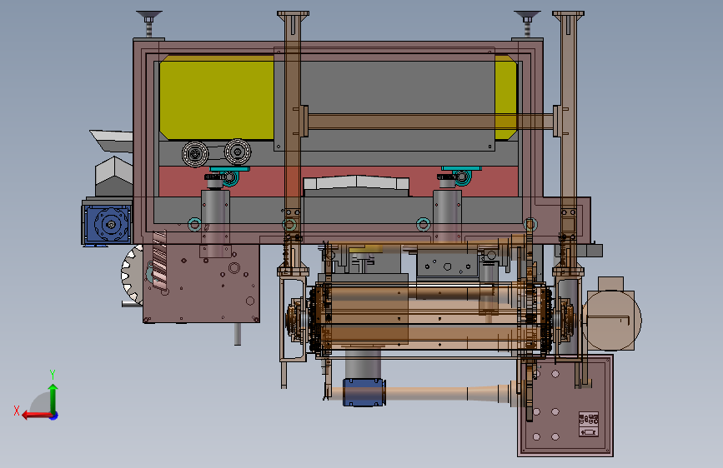The image size is (723, 468).
Task: Select the top-right leveling foot
Action: coord(527,23)
